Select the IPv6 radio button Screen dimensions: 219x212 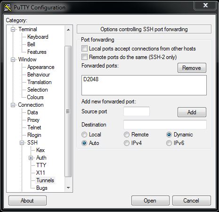tap(169, 143)
